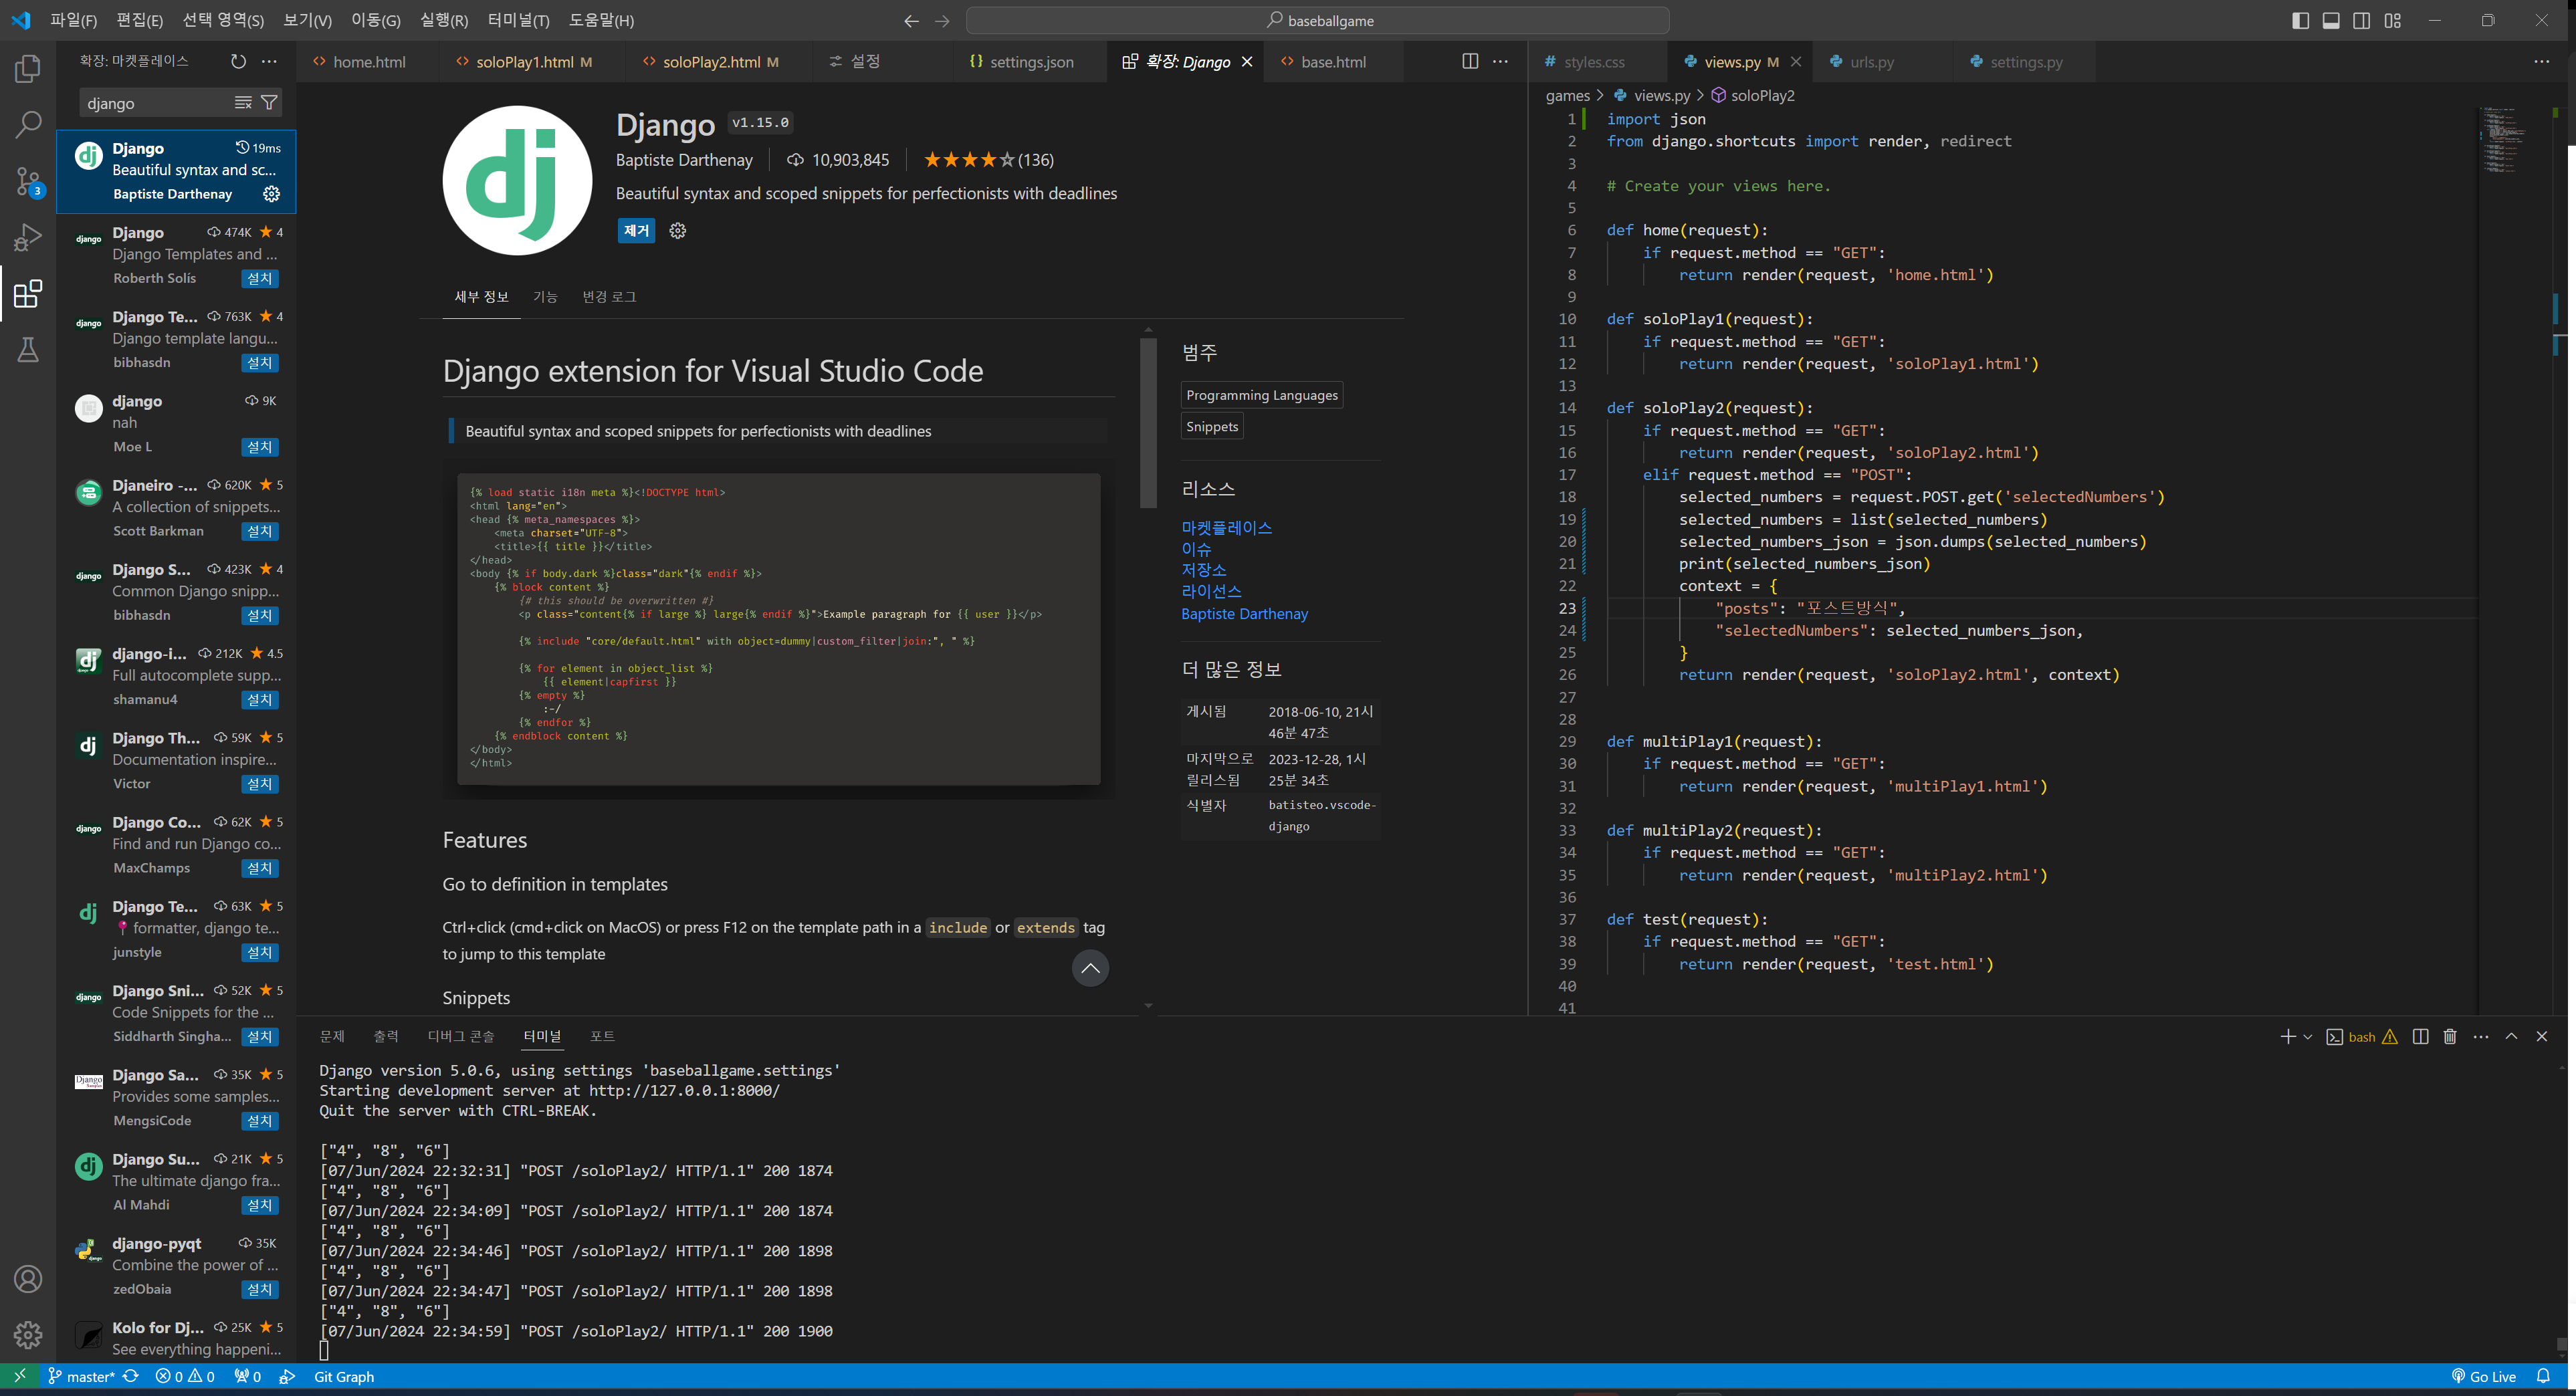Open the manage gear in activity bar
The image size is (2576, 1396).
[28, 1334]
